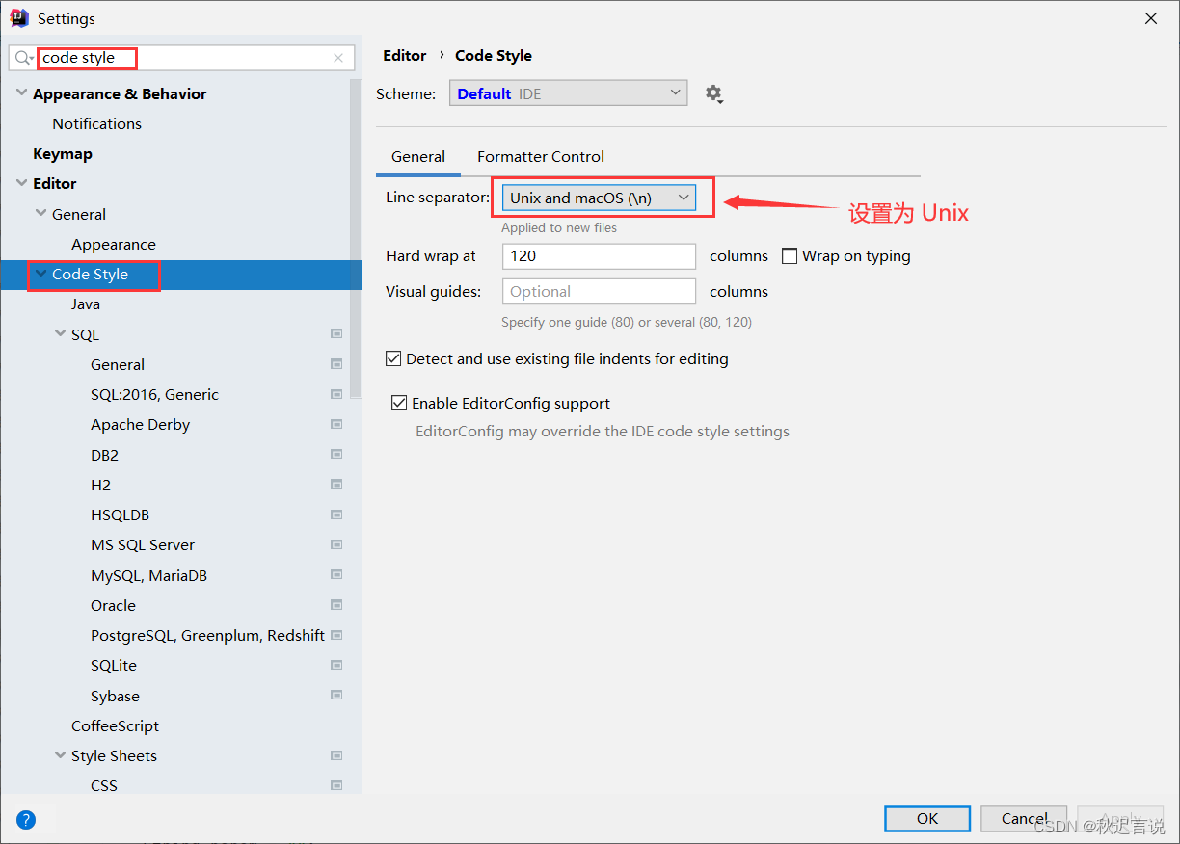This screenshot has width=1180, height=844.
Task: Click inside the Hard wrap at field
Action: coord(599,256)
